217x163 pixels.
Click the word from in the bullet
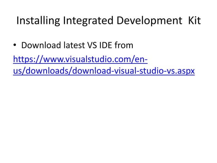point(124,45)
